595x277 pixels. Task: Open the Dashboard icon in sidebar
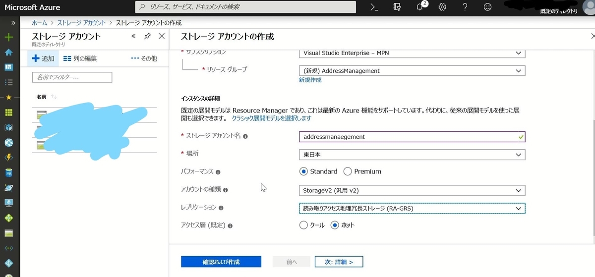point(8,67)
